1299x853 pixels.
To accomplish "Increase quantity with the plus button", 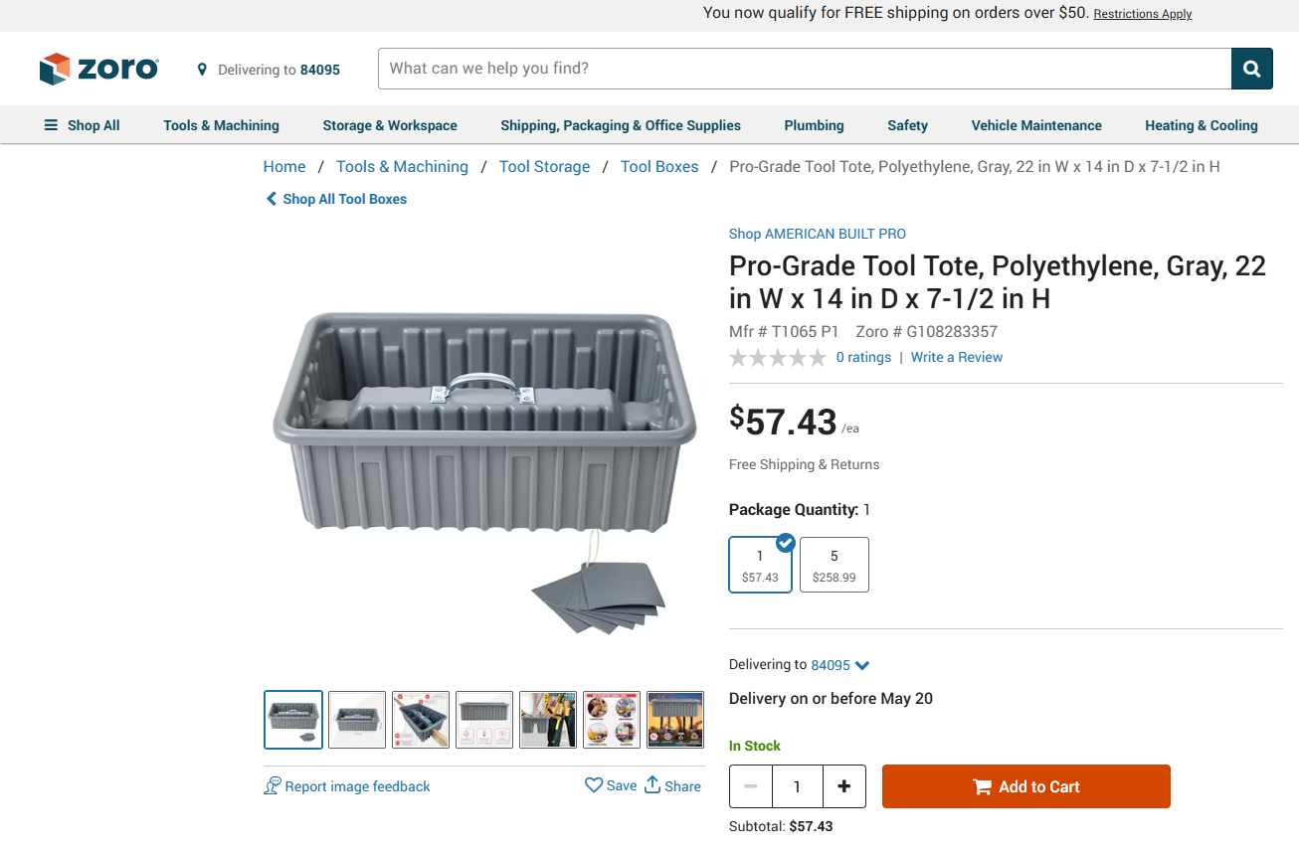I will pyautogui.click(x=844, y=786).
